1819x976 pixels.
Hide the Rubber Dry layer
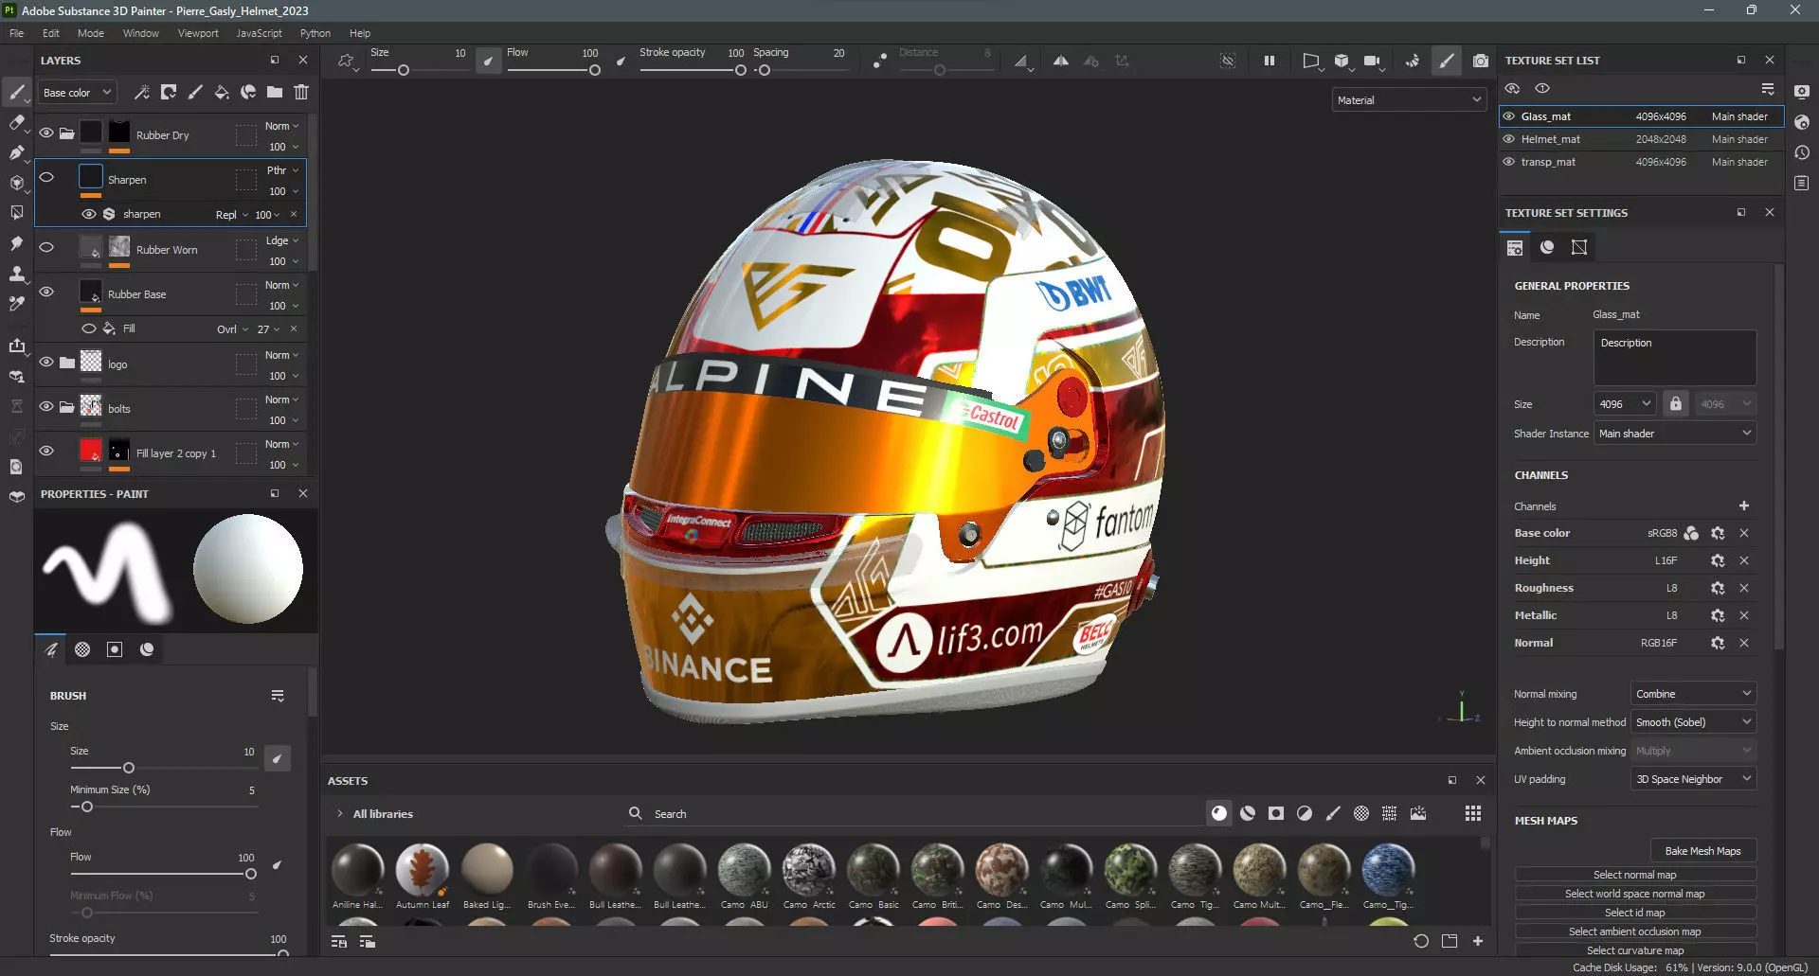point(46,133)
